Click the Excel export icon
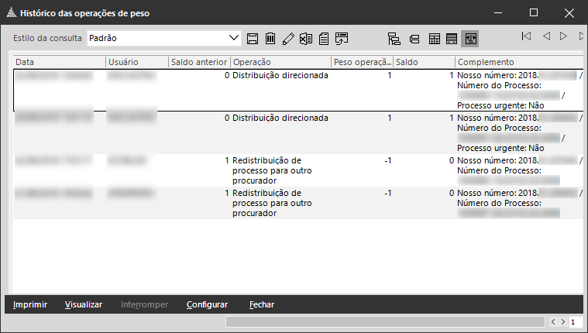 pos(306,38)
